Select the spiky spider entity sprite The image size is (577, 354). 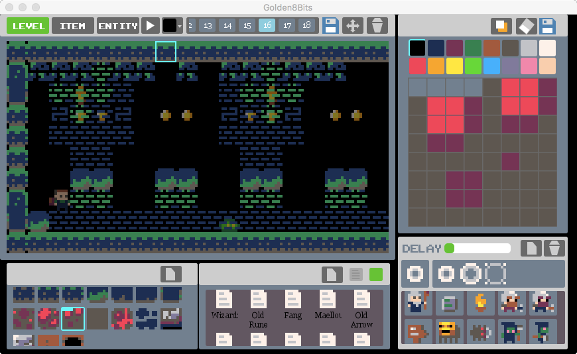coord(480,331)
